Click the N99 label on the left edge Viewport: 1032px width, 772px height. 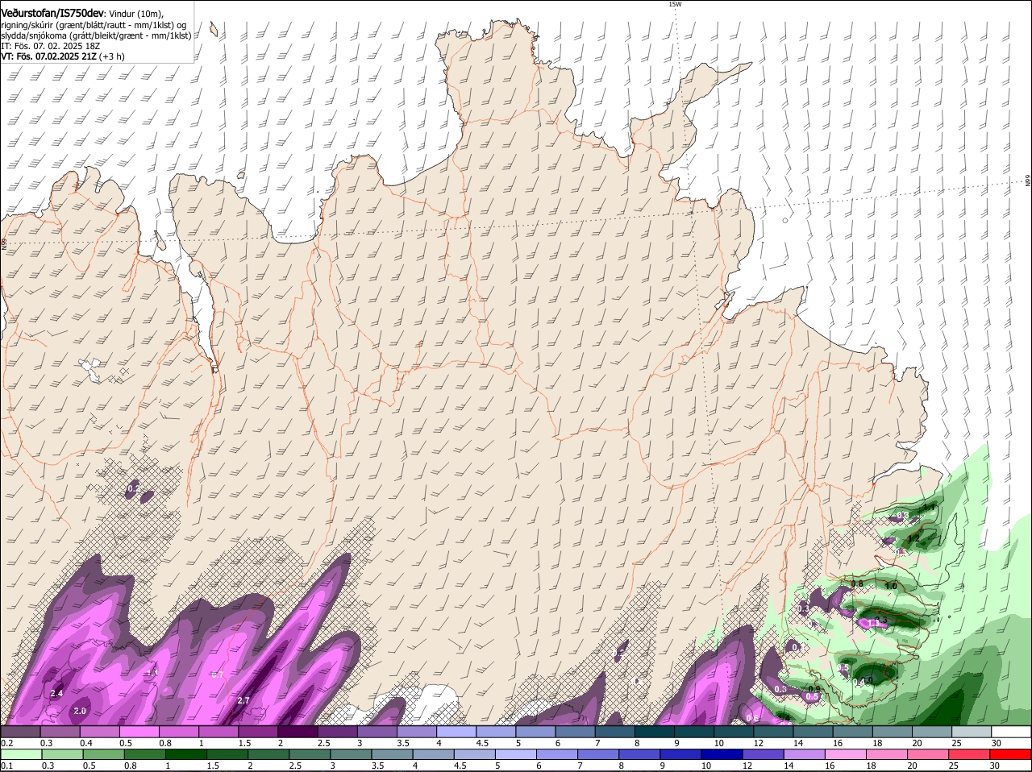point(4,243)
